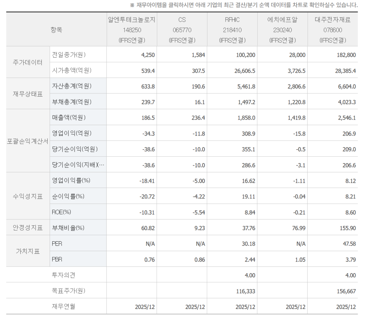Click 대주전자재료 debt ratio 155.90
The height and width of the screenshot is (316, 367).
(x=348, y=228)
